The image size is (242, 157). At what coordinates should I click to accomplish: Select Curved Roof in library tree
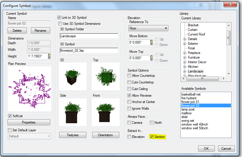(x=196, y=34)
